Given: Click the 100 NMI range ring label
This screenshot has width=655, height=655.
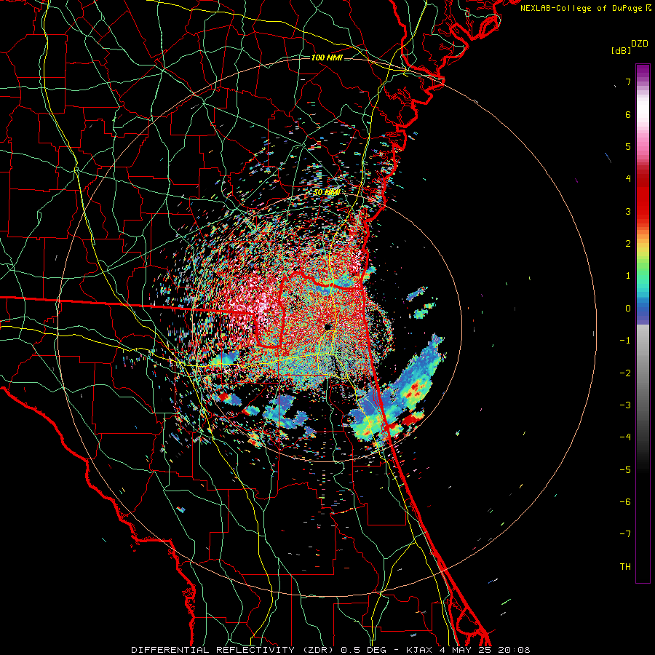Looking at the screenshot, I should [x=327, y=57].
